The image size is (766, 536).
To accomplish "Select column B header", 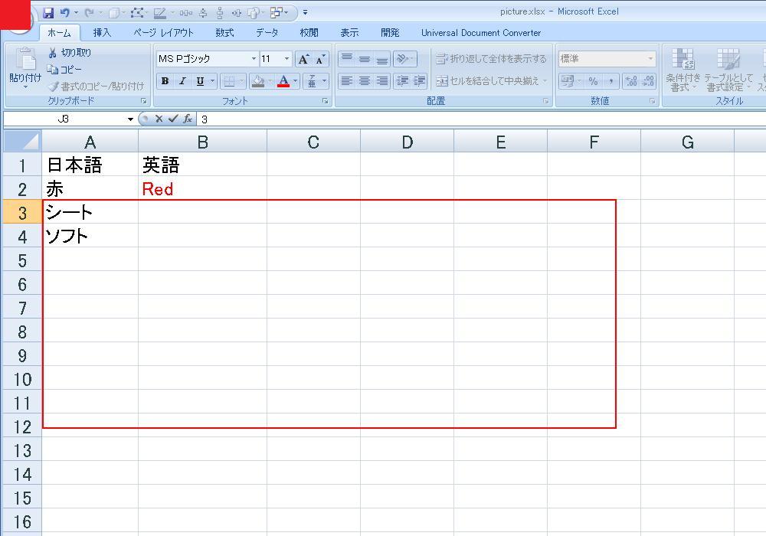I will coord(203,142).
